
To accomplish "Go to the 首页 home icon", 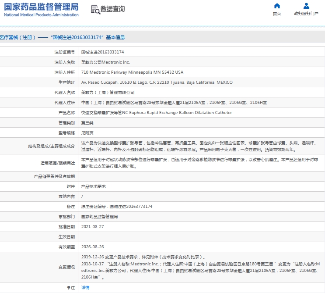I will click(277, 6).
